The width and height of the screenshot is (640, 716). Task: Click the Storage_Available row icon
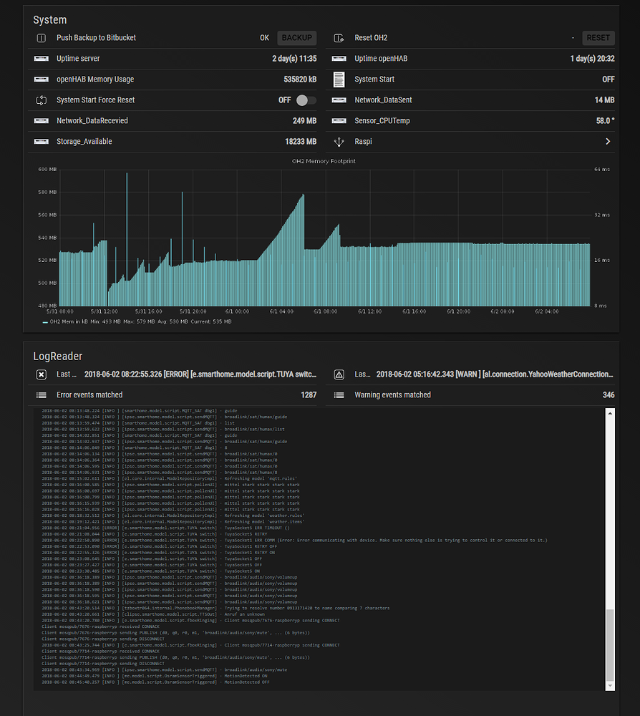click(x=41, y=141)
